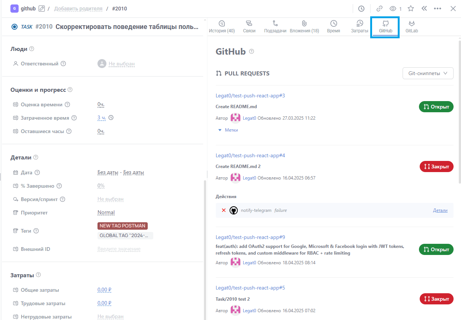The height and width of the screenshot is (320, 461).
Task: Click the red failure cross for notify-telegram
Action: tap(224, 210)
